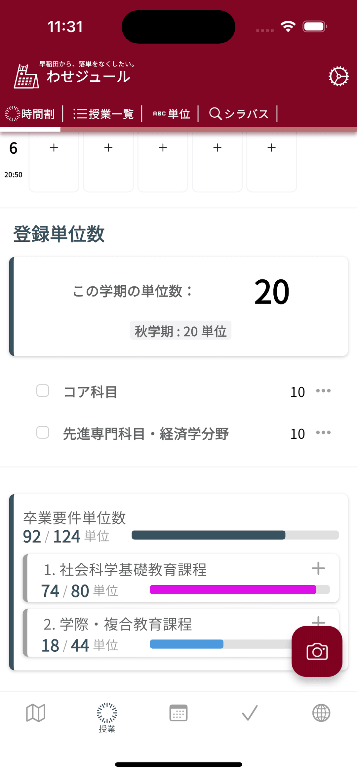357x774 pixels.
Task: Tap the わせジュール logo icon
Action: [26, 77]
